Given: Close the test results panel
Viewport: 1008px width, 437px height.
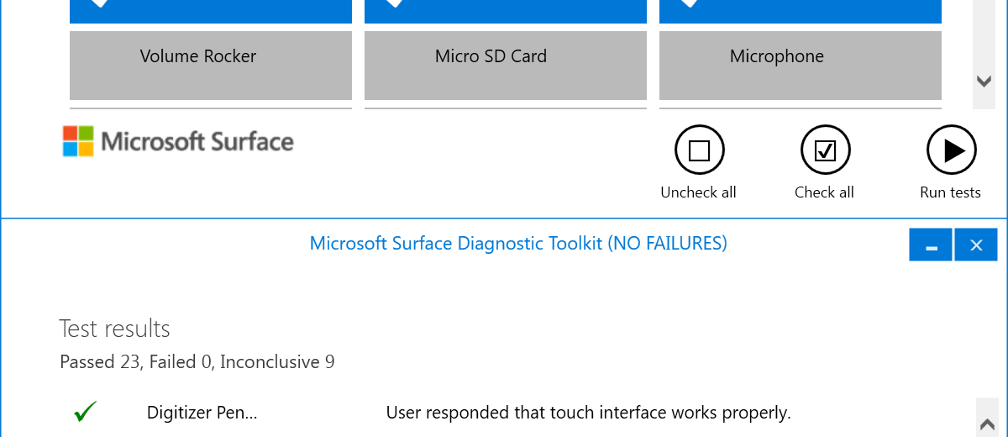Looking at the screenshot, I should pyautogui.click(x=976, y=245).
